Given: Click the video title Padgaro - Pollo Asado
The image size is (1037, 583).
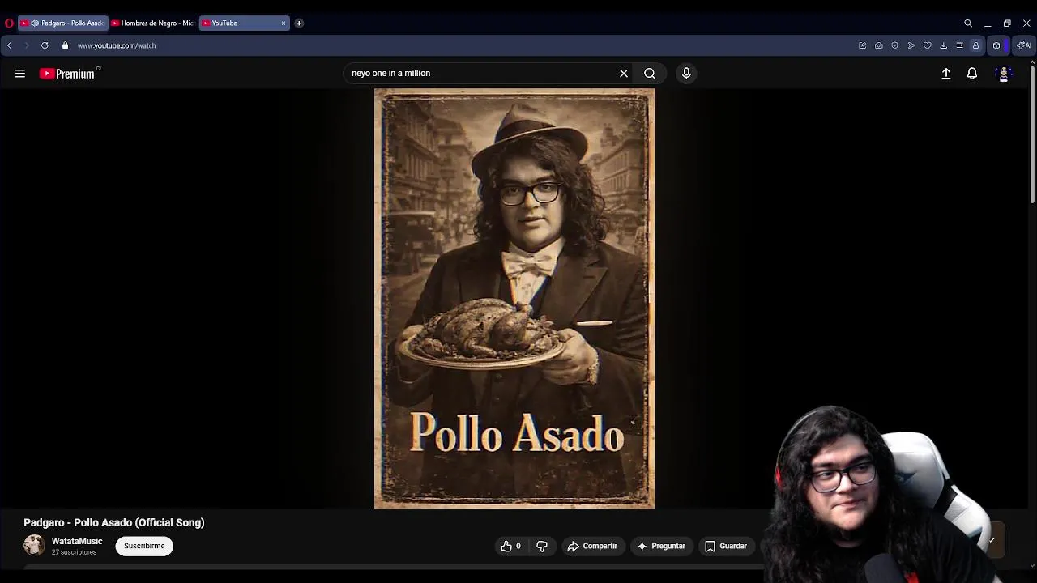Looking at the screenshot, I should pos(114,522).
